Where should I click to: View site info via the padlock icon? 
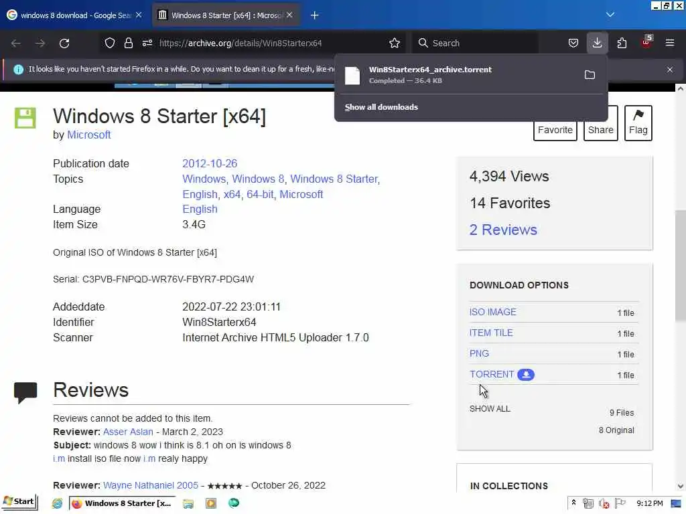click(x=128, y=43)
